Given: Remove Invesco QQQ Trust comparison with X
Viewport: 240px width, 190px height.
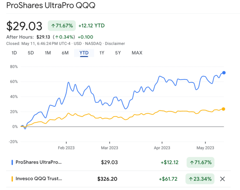Looking at the screenshot, I should click(x=222, y=179).
